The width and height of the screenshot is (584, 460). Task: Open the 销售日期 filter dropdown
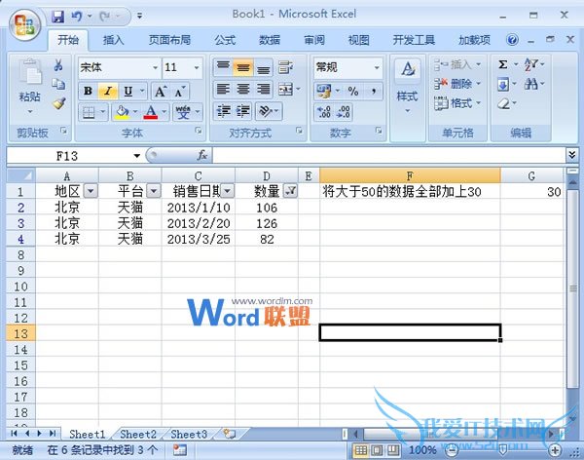[x=227, y=191]
